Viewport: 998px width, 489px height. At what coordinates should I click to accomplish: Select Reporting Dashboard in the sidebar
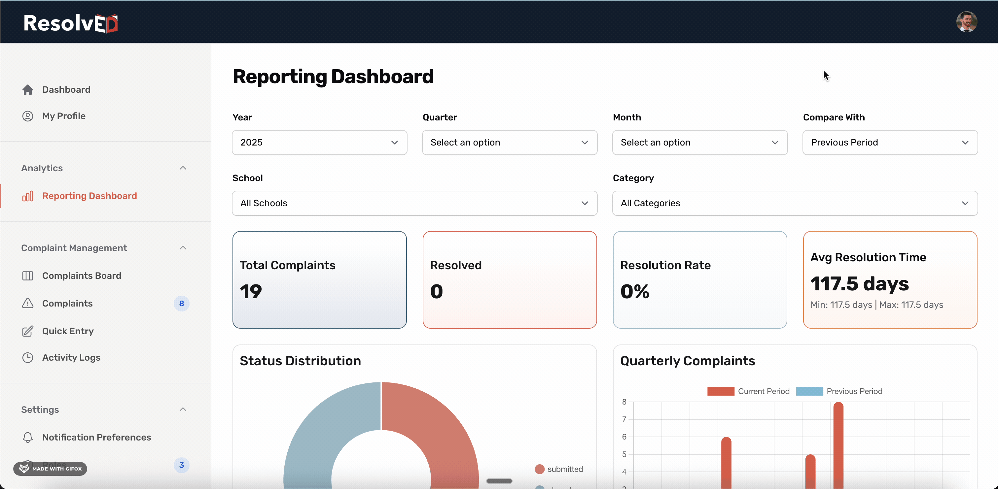(89, 196)
